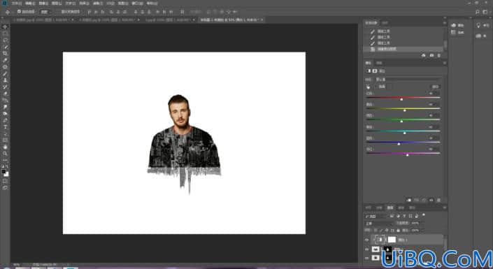Click the reds slider handle
The height and width of the screenshot is (269, 493).
coord(401,99)
